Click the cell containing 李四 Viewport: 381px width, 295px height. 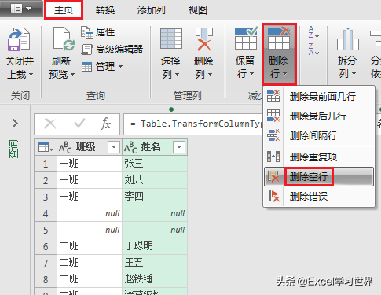click(x=155, y=197)
